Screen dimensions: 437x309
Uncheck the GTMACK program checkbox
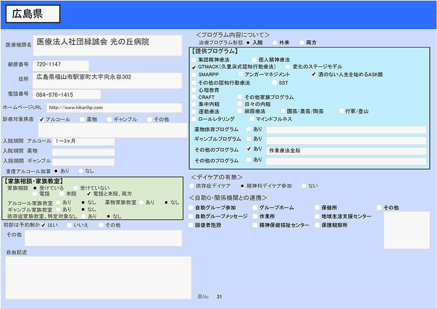(x=194, y=67)
